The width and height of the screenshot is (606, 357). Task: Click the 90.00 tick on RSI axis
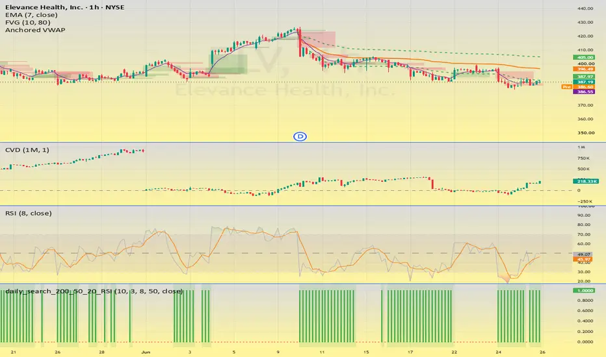coord(584,215)
